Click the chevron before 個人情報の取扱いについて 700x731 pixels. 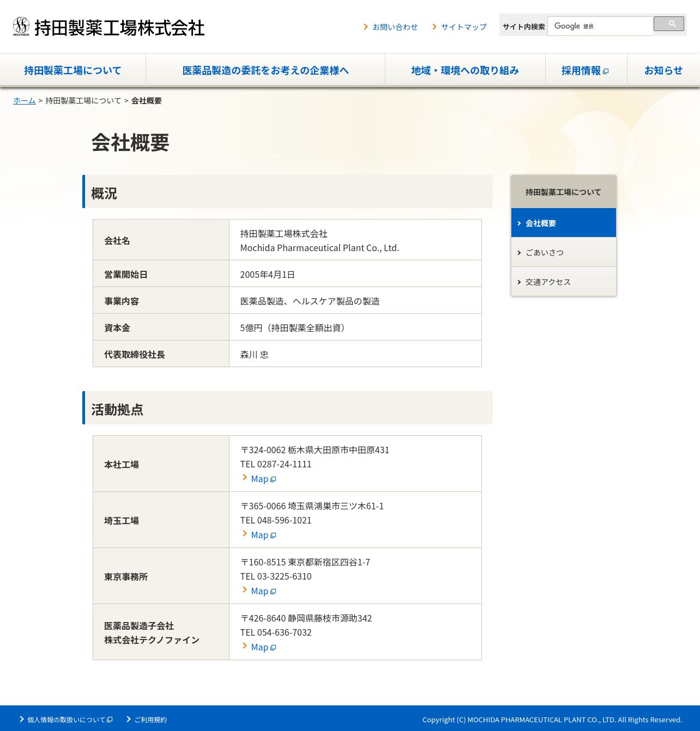(22, 719)
